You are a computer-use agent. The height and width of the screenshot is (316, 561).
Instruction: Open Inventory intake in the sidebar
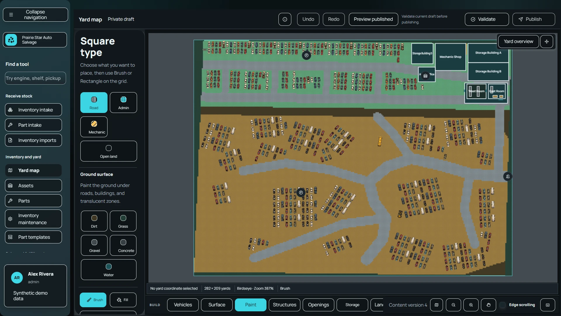coord(33,110)
